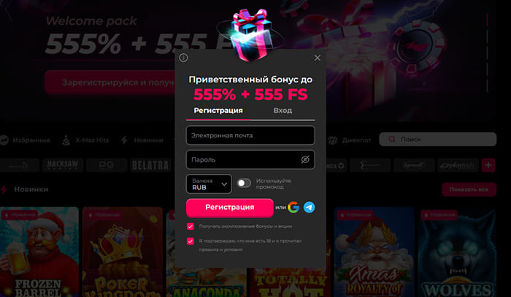Viewport: 511px width, 297px height.
Task: Click the gift box icon atop the popup
Action: (251, 35)
